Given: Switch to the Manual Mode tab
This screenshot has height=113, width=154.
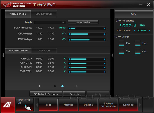Looking at the screenshot, I should [x=18, y=14].
